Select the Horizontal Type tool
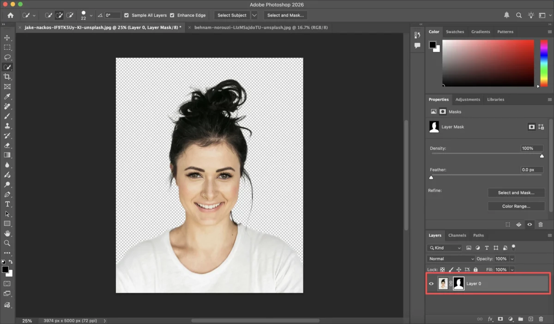This screenshot has width=554, height=324. (7, 204)
